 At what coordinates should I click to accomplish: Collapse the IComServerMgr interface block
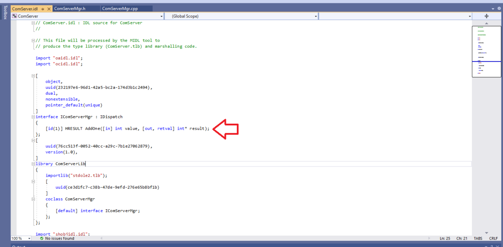click(x=33, y=117)
